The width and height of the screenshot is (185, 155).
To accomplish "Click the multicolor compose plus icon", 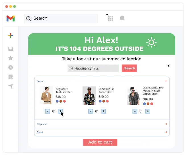I will tap(11, 36).
